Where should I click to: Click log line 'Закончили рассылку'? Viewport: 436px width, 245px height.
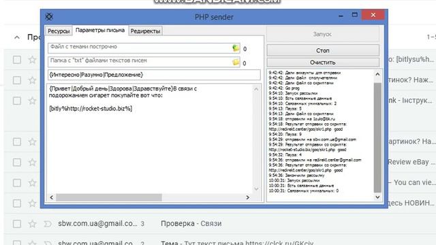pos(296,176)
